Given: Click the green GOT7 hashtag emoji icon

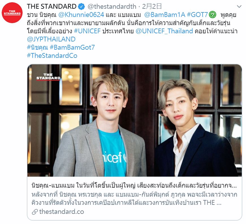Looking at the screenshot, I should [x=213, y=15].
